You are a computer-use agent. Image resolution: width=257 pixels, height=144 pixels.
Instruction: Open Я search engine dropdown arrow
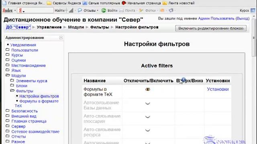24,12
